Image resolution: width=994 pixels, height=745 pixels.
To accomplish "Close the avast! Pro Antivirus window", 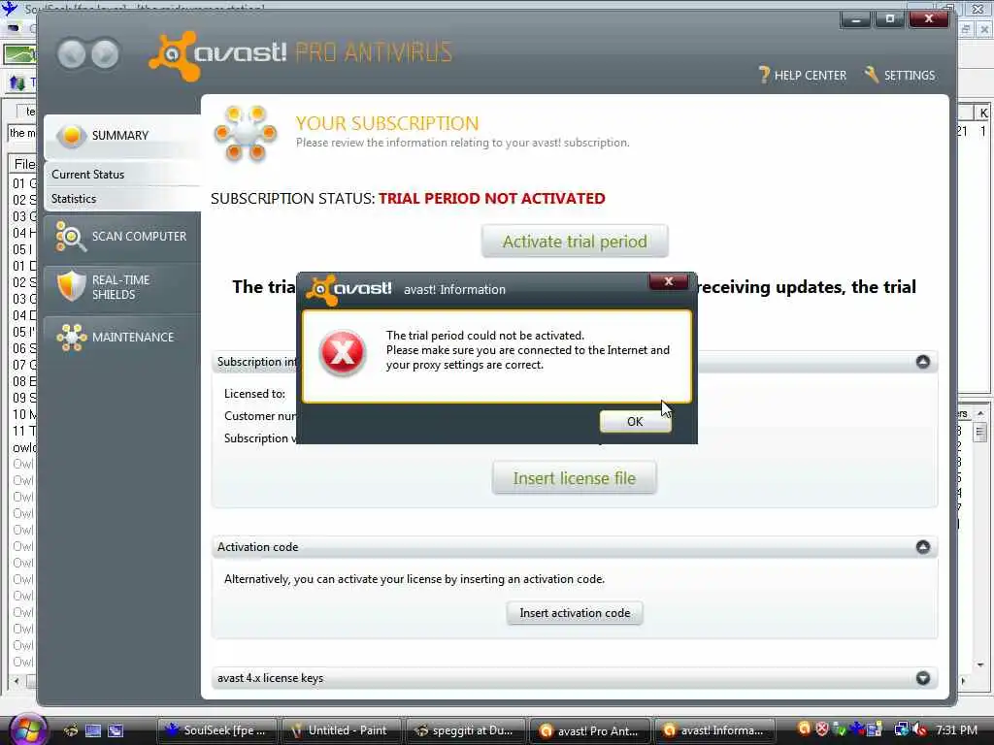I will tap(929, 19).
